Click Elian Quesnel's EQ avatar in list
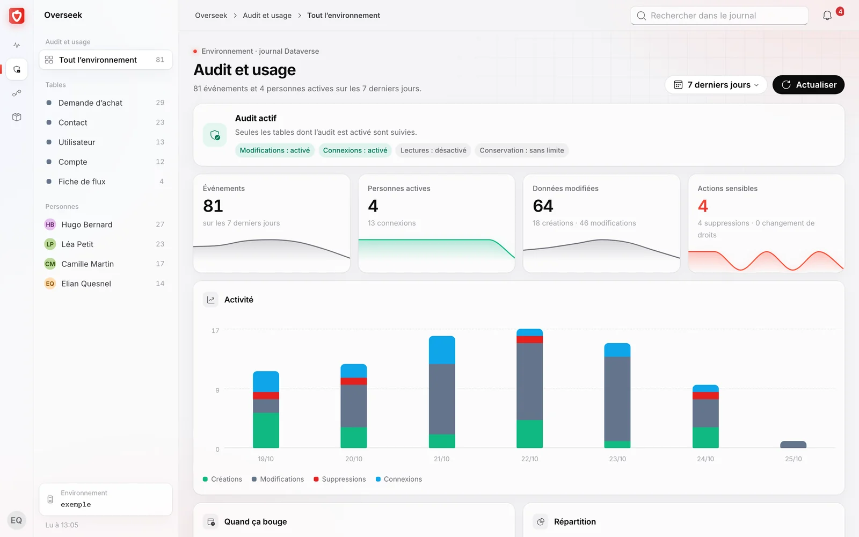859x537 pixels. [x=50, y=284]
